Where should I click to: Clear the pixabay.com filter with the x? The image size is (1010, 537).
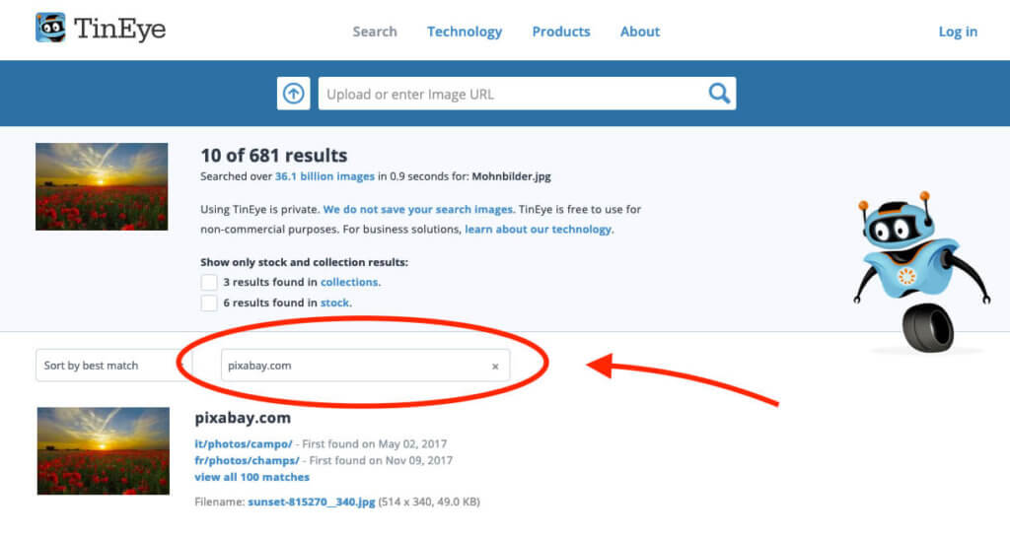[x=495, y=366]
